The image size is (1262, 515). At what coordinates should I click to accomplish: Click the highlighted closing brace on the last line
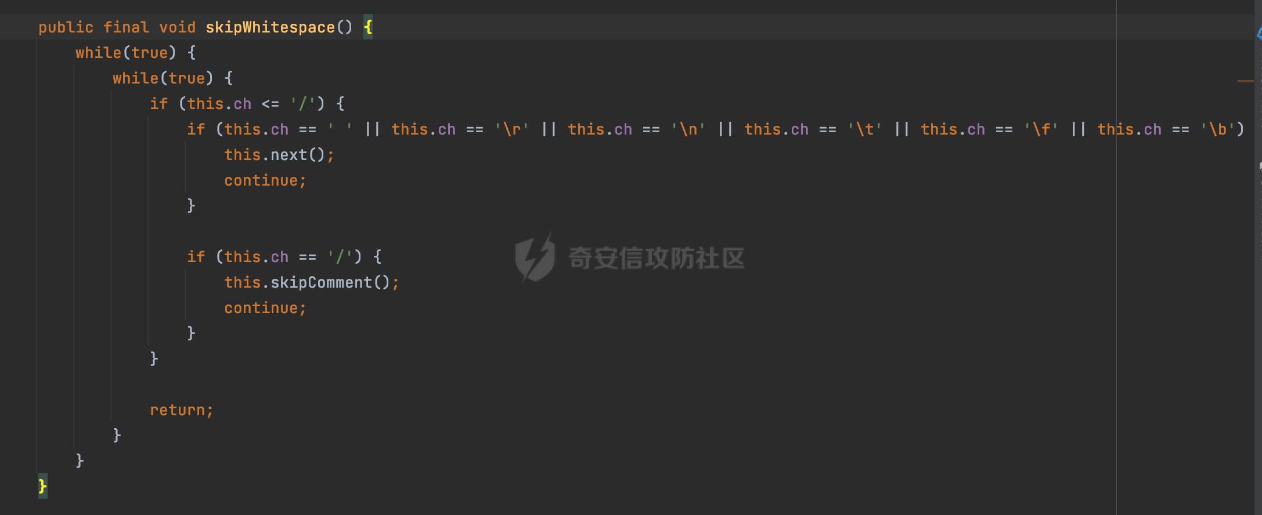(x=42, y=486)
